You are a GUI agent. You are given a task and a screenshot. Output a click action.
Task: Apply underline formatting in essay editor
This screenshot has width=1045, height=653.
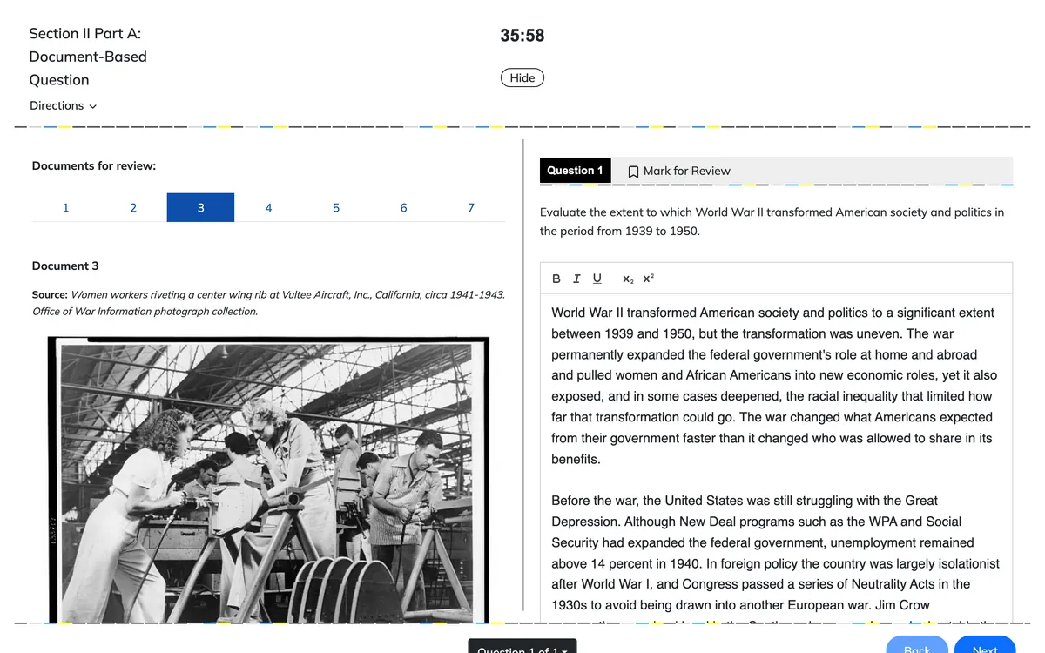click(597, 279)
